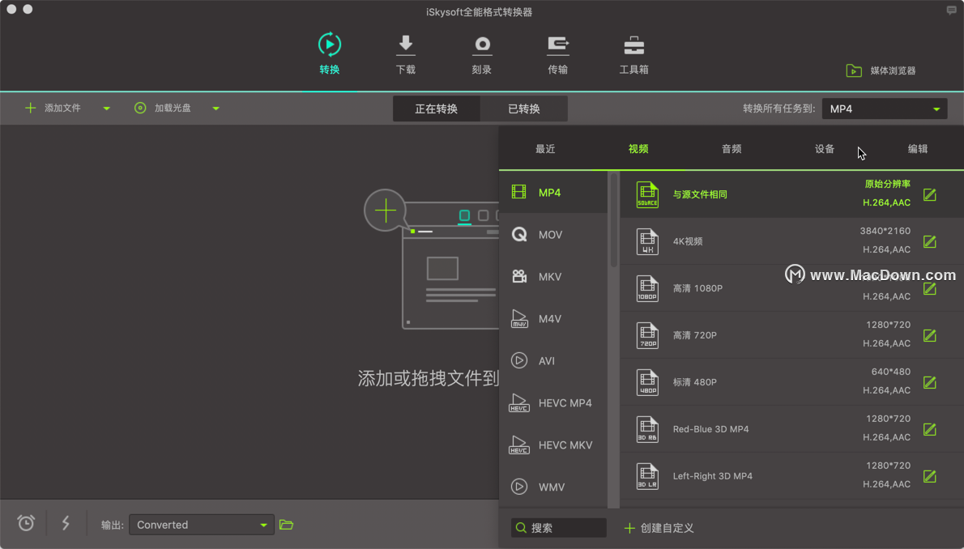Click 创建自定义 to create custom preset
The image size is (964, 549).
pyautogui.click(x=659, y=528)
